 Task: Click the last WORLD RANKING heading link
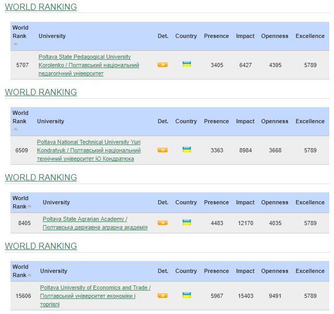(41, 246)
